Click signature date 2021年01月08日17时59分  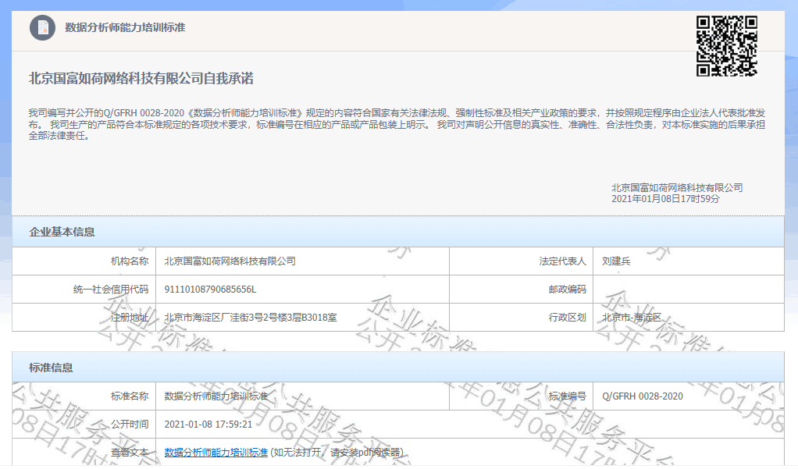pos(665,199)
